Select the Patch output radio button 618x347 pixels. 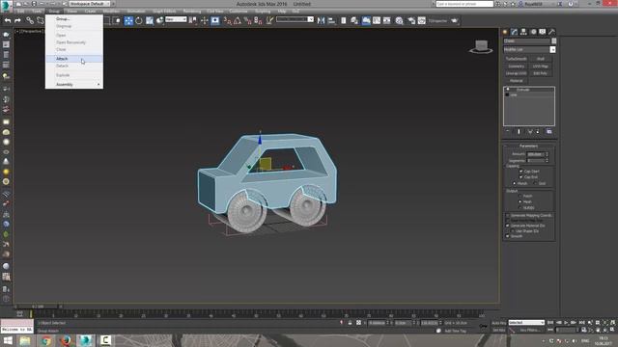[520, 196]
